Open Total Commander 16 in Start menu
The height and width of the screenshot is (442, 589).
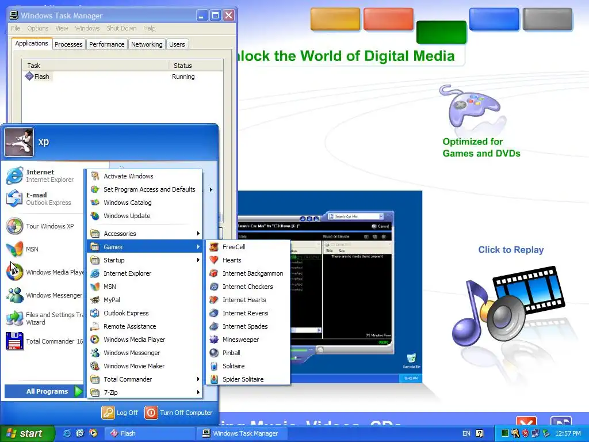43,341
